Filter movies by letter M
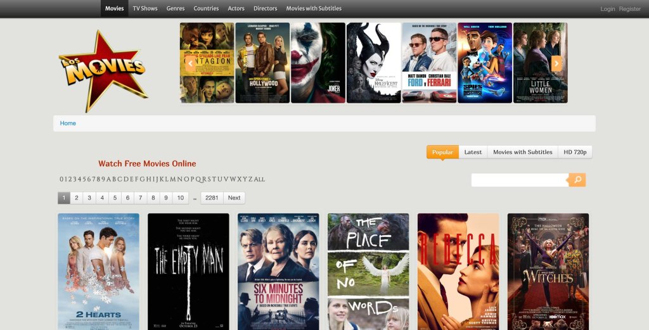The height and width of the screenshot is (330, 649). [173, 179]
